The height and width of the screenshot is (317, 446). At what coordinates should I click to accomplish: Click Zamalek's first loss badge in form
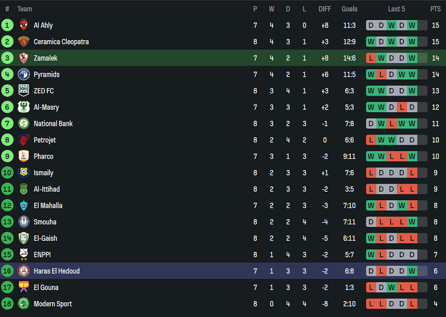point(371,58)
